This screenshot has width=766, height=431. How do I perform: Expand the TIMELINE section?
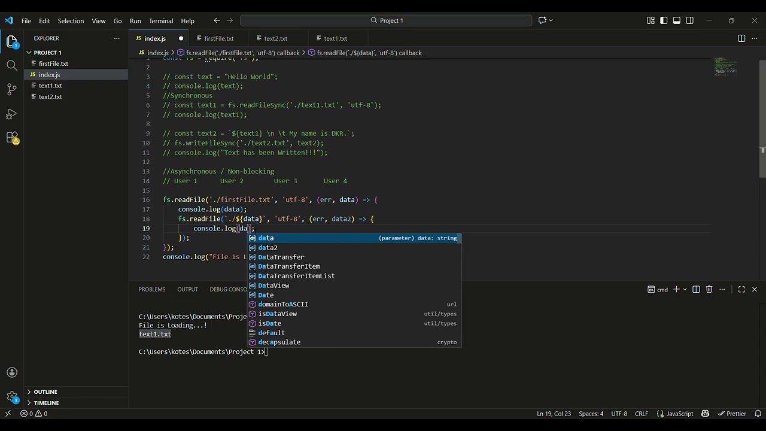click(76, 403)
